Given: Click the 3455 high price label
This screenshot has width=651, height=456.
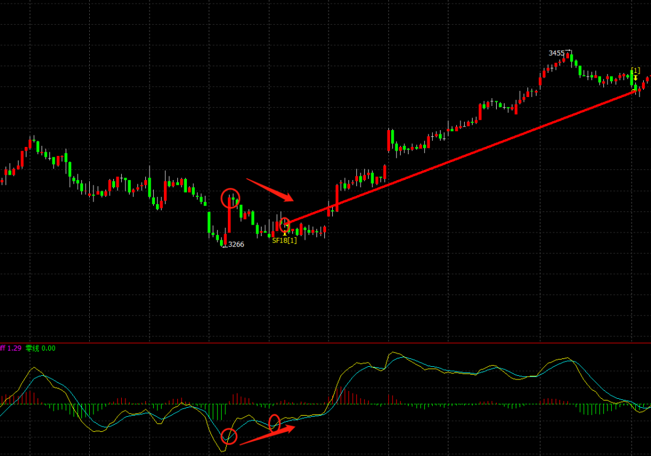Looking at the screenshot, I should (x=556, y=53).
